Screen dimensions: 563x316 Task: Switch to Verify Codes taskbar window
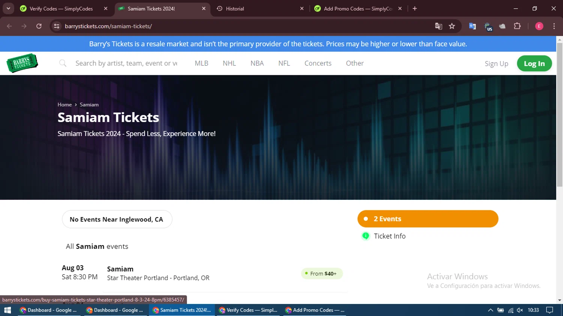pyautogui.click(x=248, y=310)
